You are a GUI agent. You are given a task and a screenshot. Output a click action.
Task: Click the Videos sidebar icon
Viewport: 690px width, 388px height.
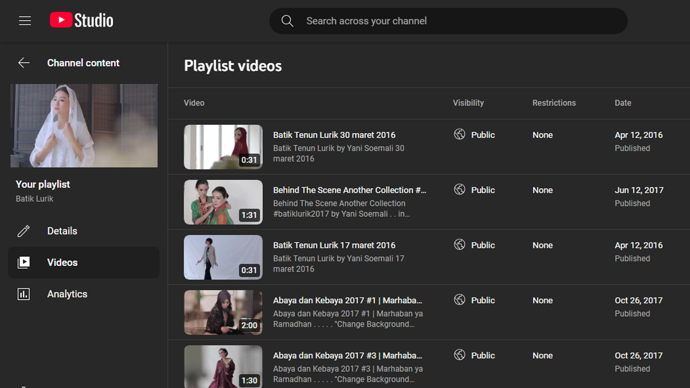[23, 262]
